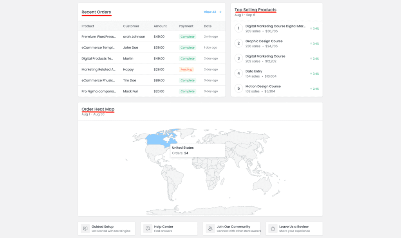Viewport: 401px width, 238px height.
Task: Switch to the Top Selling Products section heading
Action: pos(255,9)
